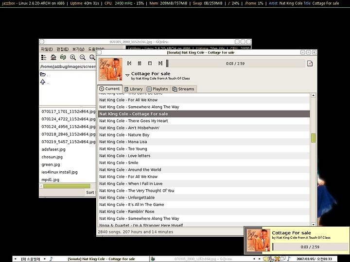The width and height of the screenshot is (350, 262).
Task: Click the icon right of Sonata progress bar
Action: (310, 64)
